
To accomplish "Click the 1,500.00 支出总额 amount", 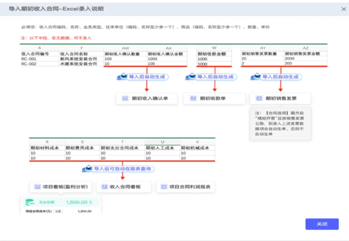I will pos(77,202).
